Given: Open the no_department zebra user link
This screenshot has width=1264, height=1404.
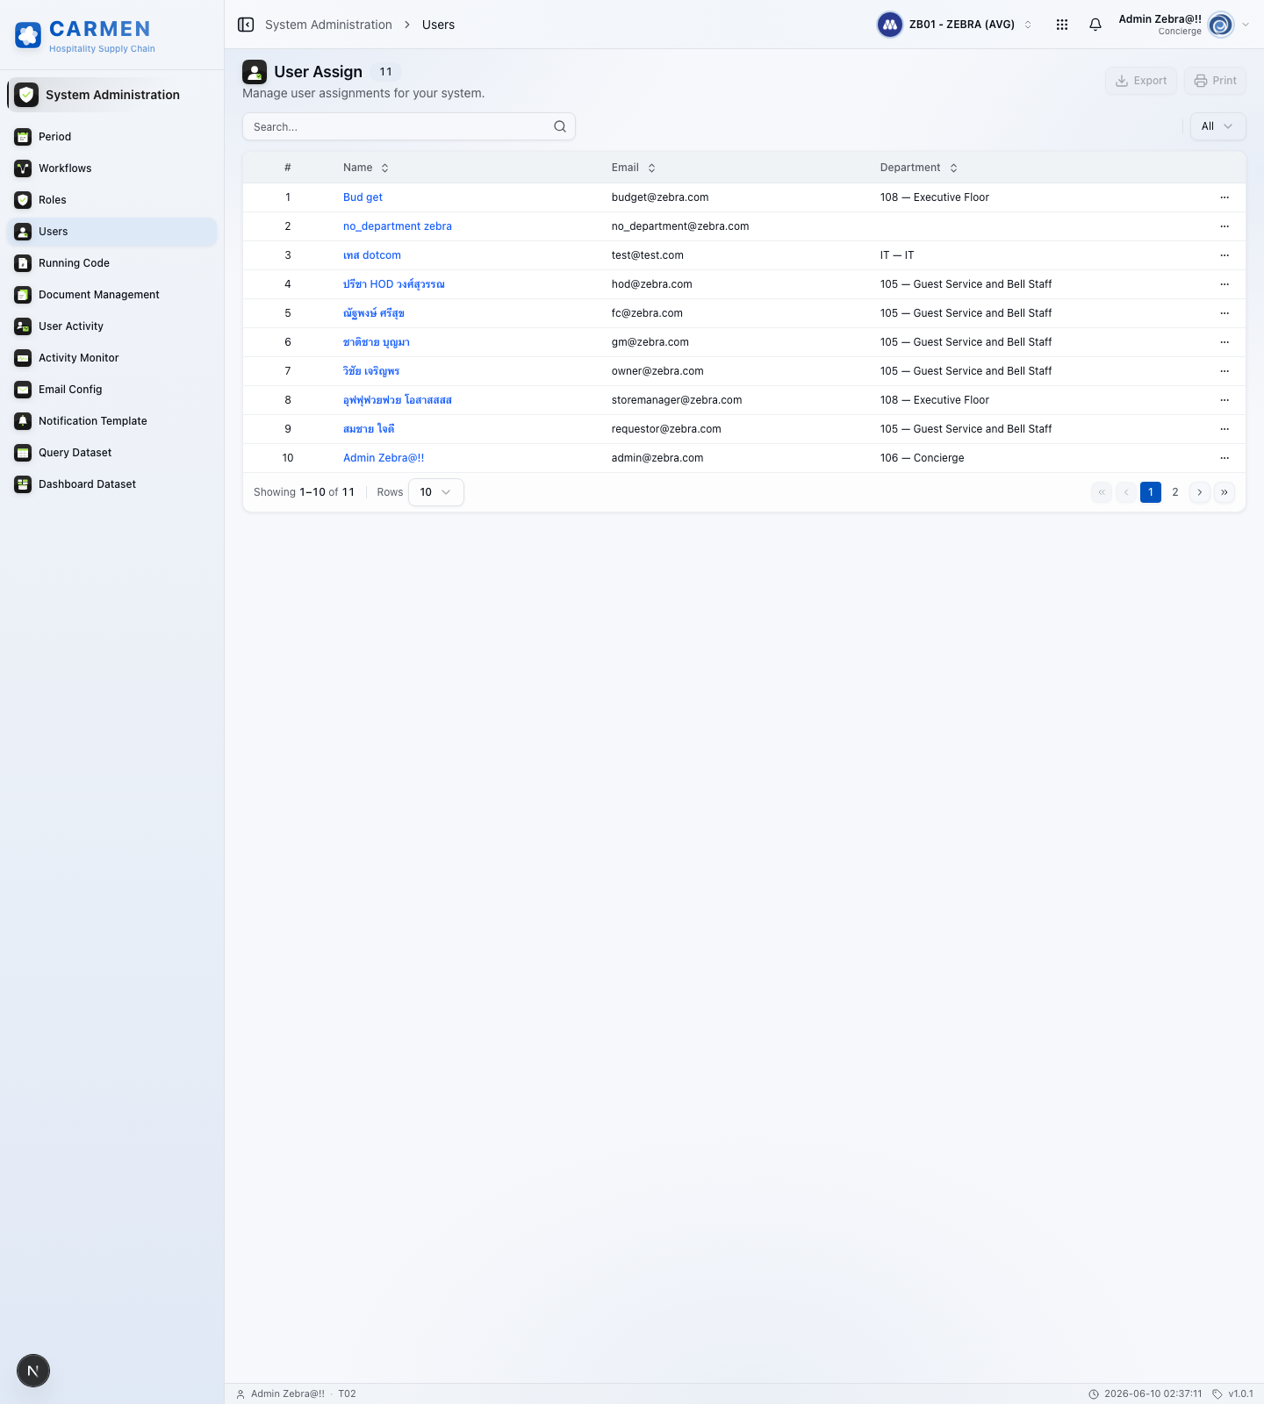Looking at the screenshot, I should click(398, 226).
